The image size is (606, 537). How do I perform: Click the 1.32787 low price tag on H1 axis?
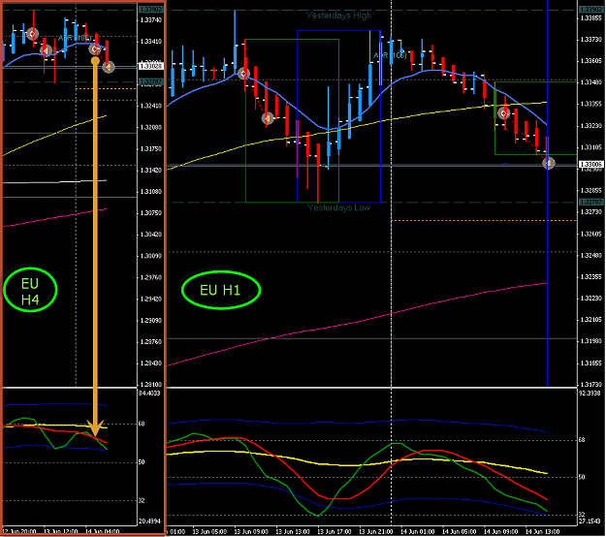coord(590,202)
